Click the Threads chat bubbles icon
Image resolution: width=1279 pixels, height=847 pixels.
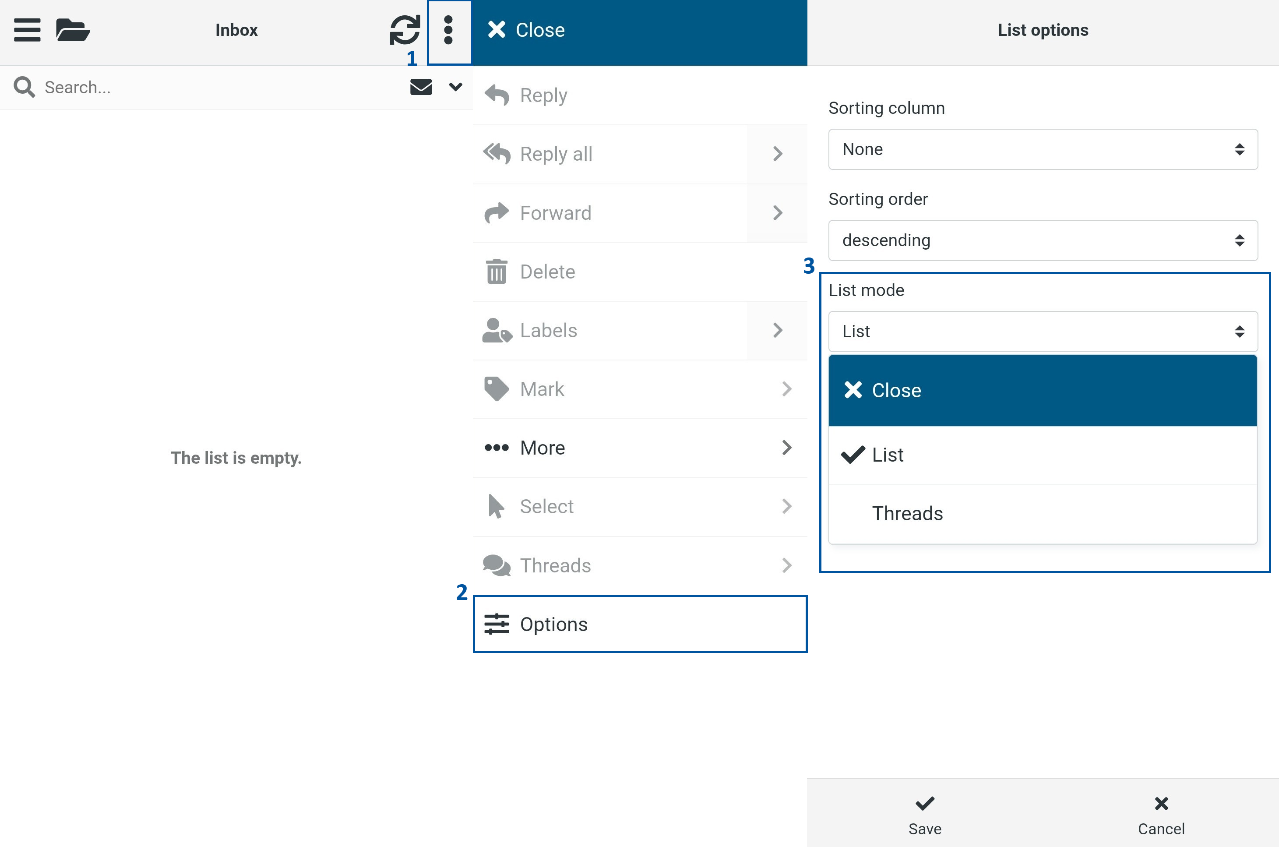click(497, 565)
